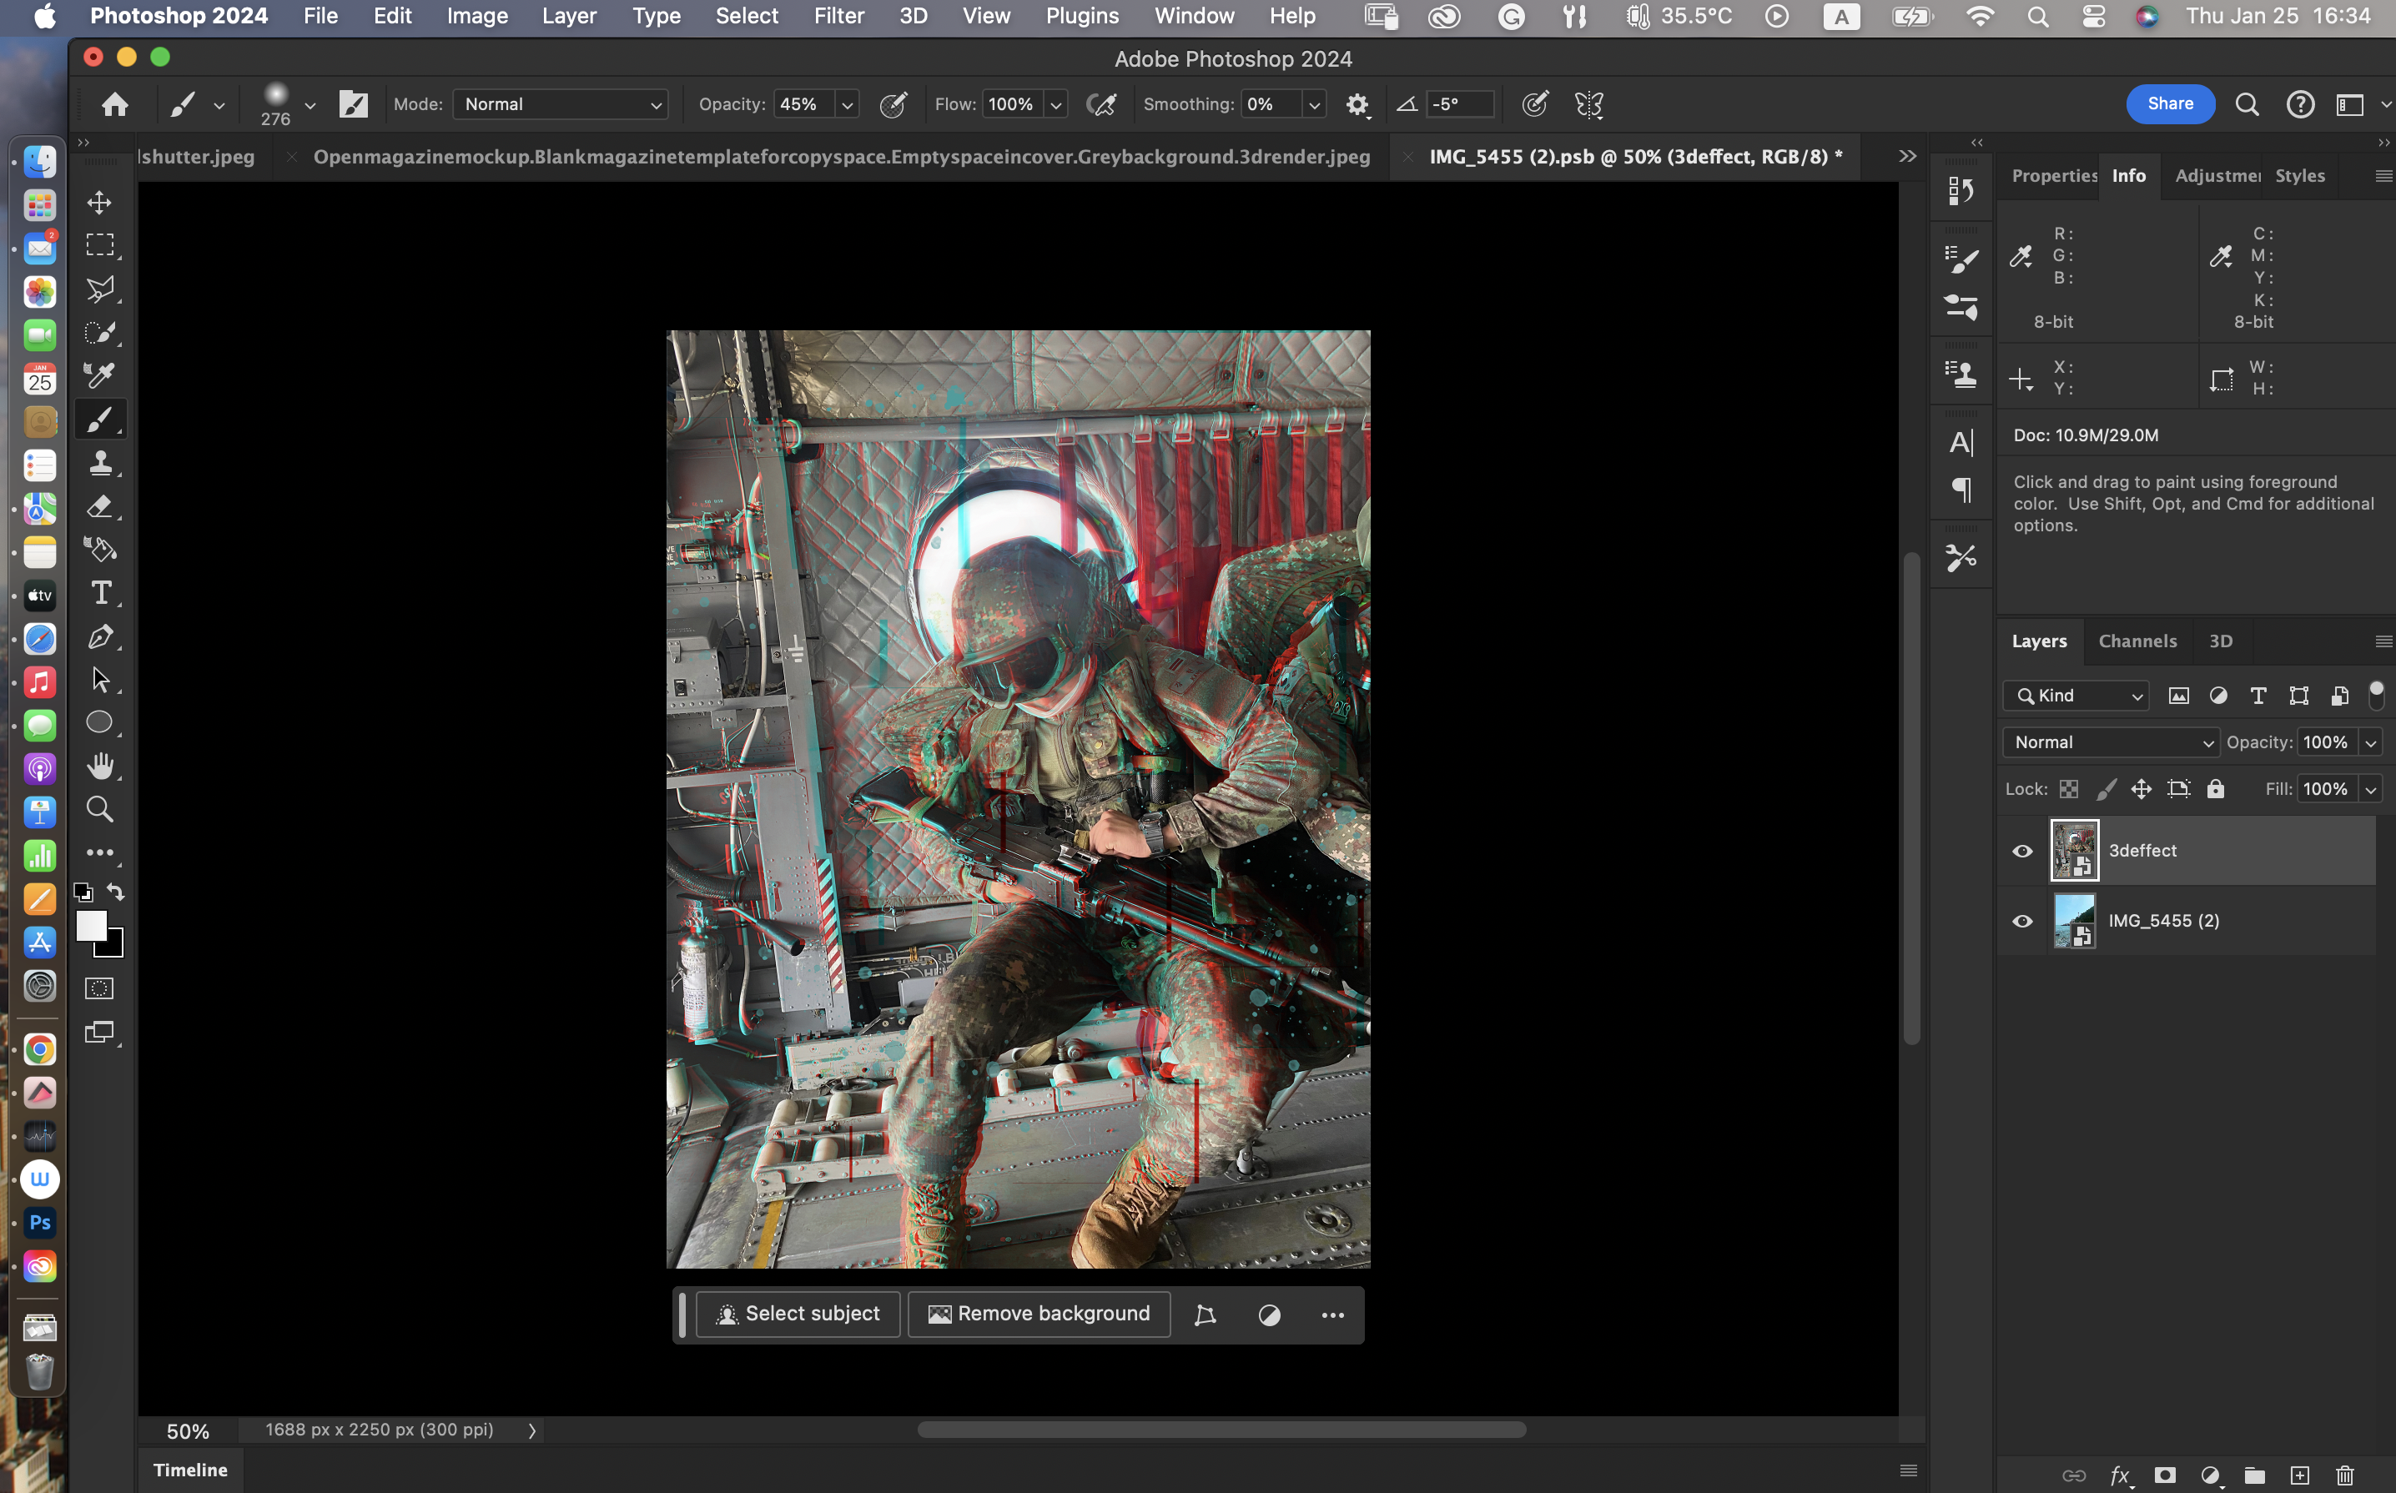The image size is (2396, 1493).
Task: Select the Move tool
Action: 100,203
